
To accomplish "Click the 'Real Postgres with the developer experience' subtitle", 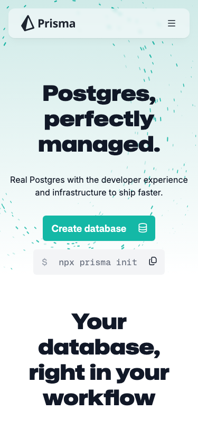I will tap(99, 186).
